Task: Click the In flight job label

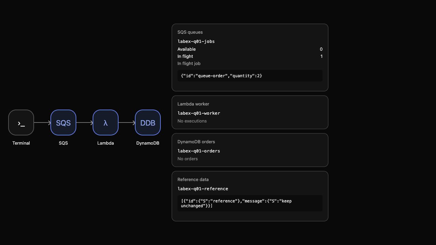Action: pos(189,64)
